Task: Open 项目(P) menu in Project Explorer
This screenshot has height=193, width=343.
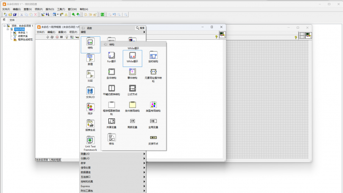Action: (38, 9)
